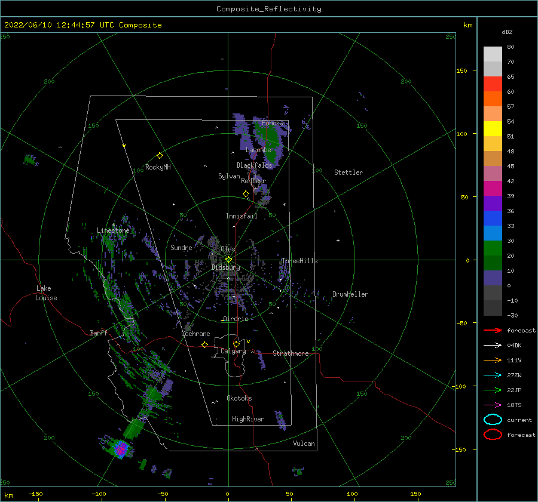Click the orange 111V arrow icon
The width and height of the screenshot is (538, 502).
(x=493, y=360)
